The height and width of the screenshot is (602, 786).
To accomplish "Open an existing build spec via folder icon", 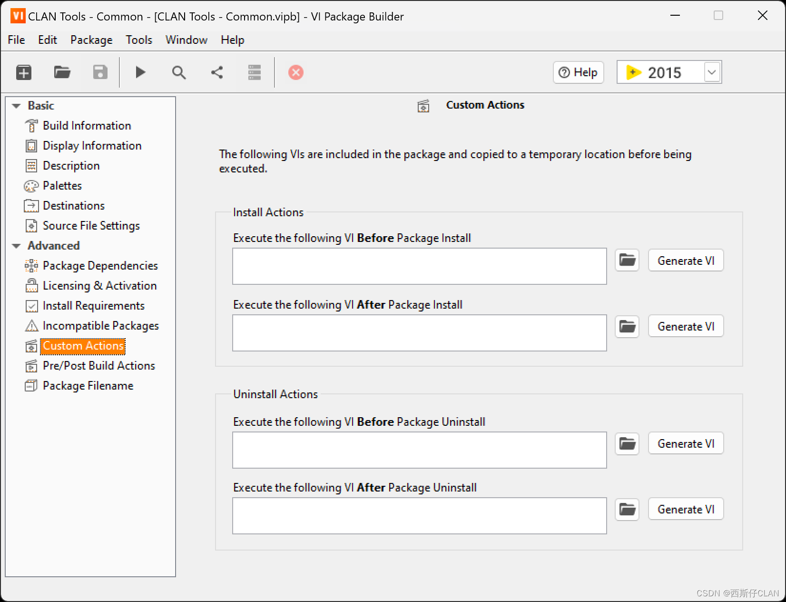I will pos(62,72).
